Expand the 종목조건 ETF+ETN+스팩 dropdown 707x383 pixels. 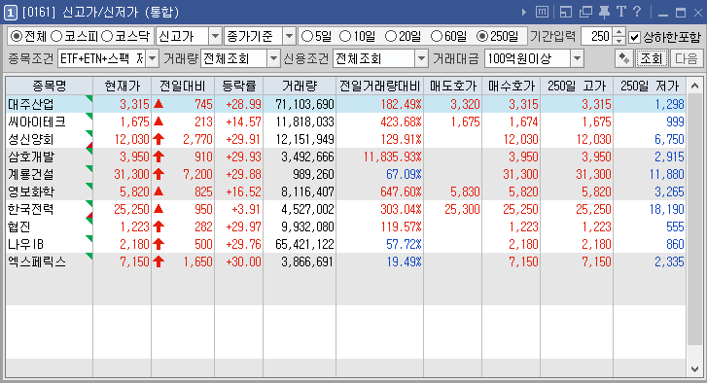pos(153,58)
